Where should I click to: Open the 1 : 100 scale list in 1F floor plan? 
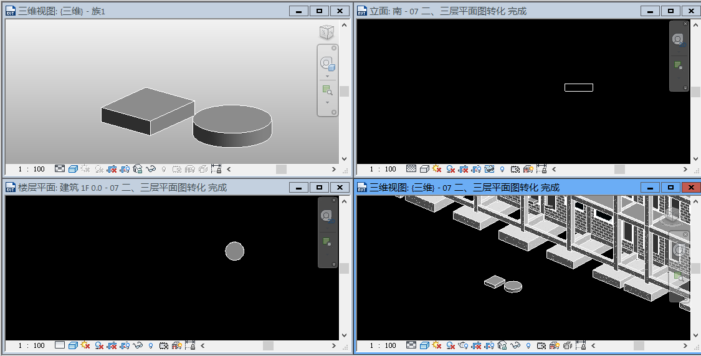[x=31, y=345]
